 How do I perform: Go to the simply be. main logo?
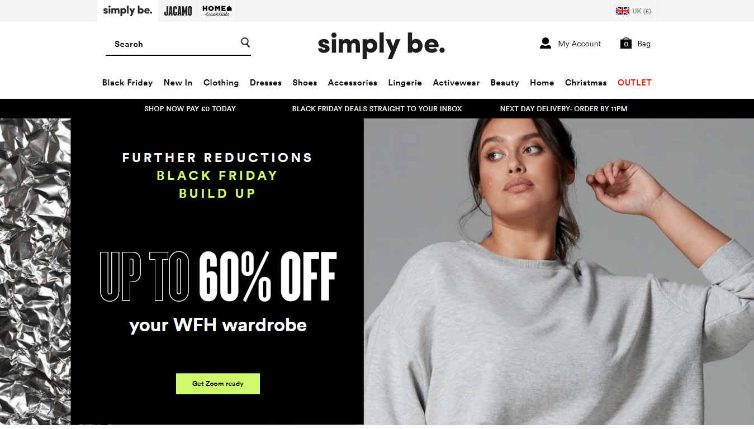tap(381, 45)
